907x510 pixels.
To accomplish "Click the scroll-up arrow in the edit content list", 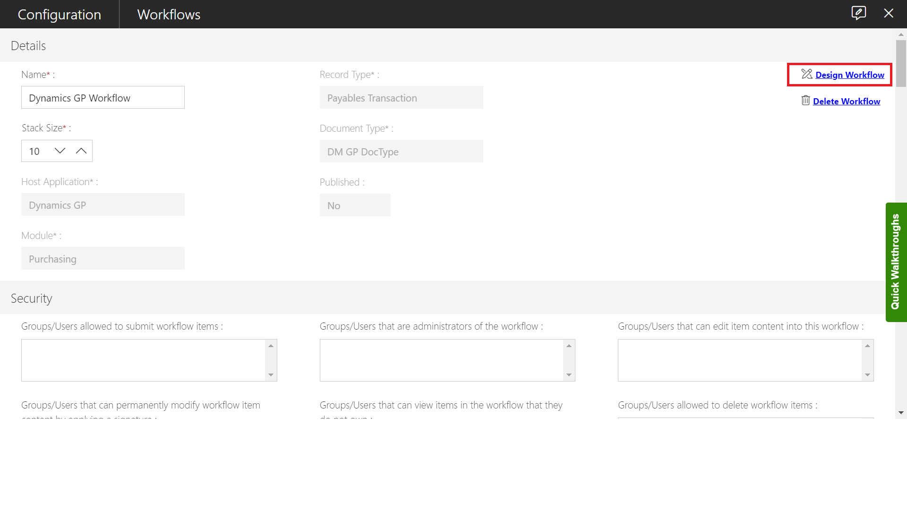I will [x=867, y=346].
